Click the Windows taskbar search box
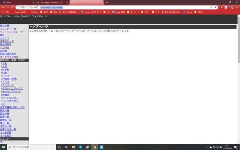Image resolution: width=240 pixels, height=150 pixels. 31,147
